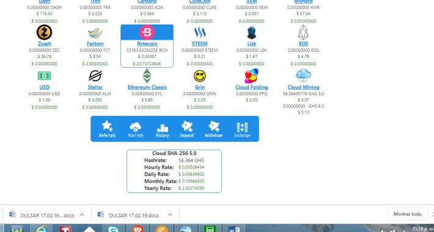Open the Cloud Folding link

point(252,87)
